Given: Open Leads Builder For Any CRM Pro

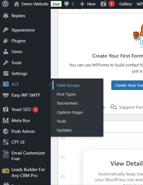Looking at the screenshot, I should 28,173.
